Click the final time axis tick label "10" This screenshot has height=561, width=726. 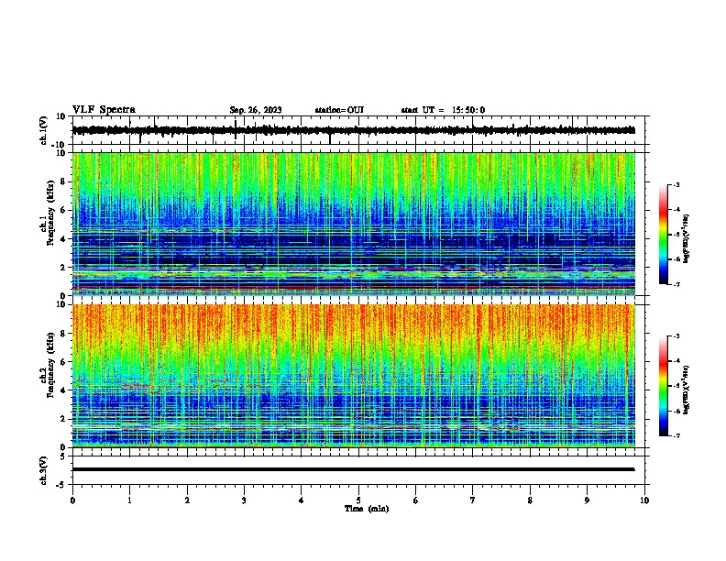coord(644,500)
